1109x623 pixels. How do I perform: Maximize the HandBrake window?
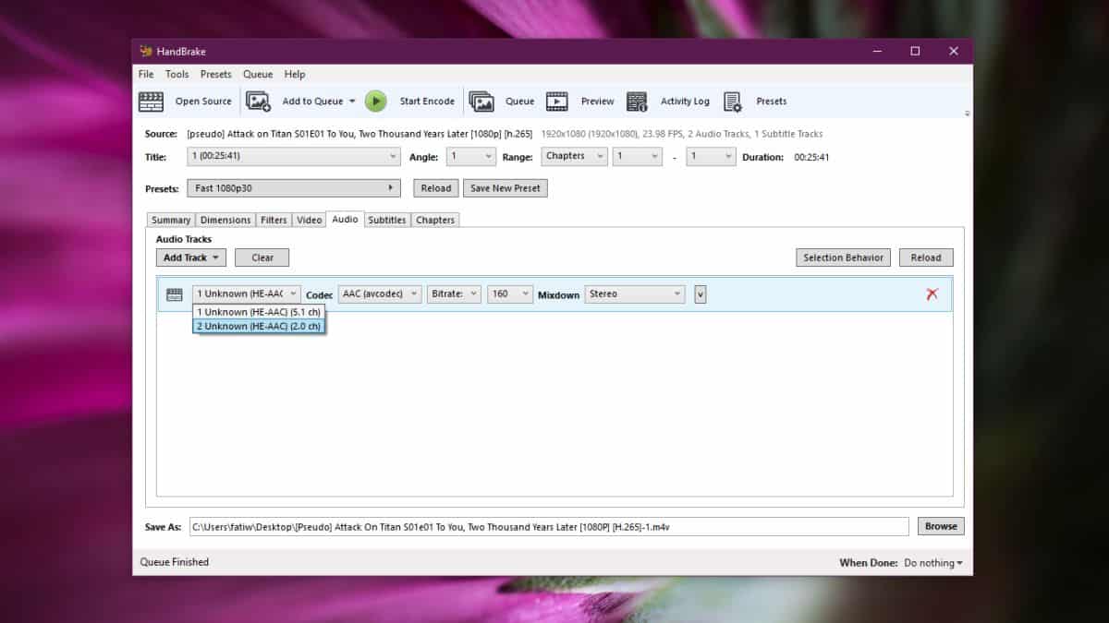(x=915, y=51)
